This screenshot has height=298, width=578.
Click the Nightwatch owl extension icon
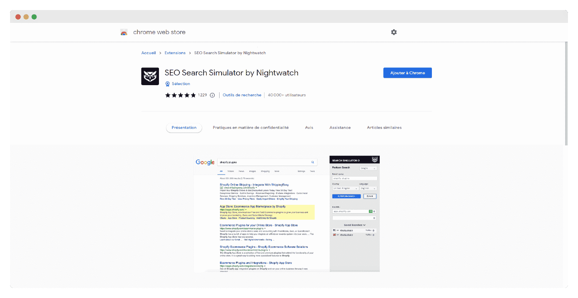tap(150, 76)
